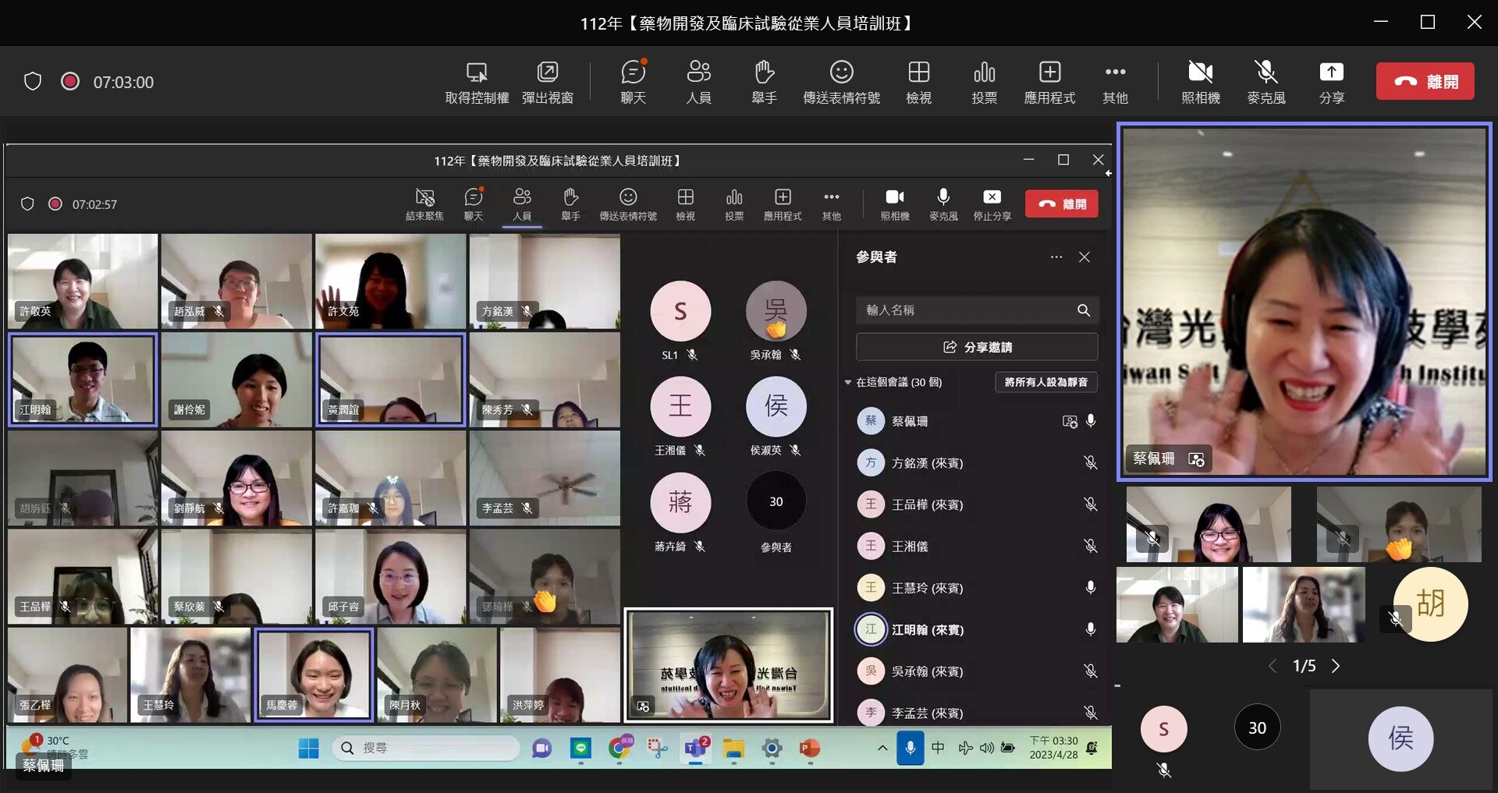The height and width of the screenshot is (793, 1498).
Task: Click the 分享邀請 share invite button
Action: pos(977,347)
